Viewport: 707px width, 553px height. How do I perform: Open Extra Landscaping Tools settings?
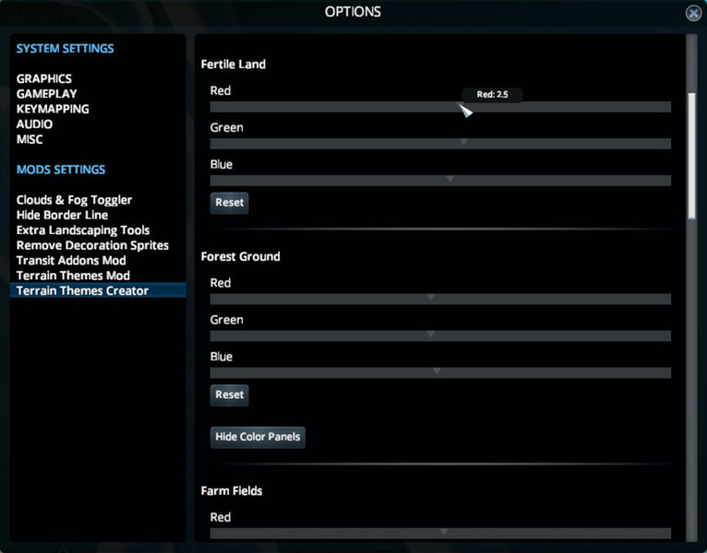83,230
